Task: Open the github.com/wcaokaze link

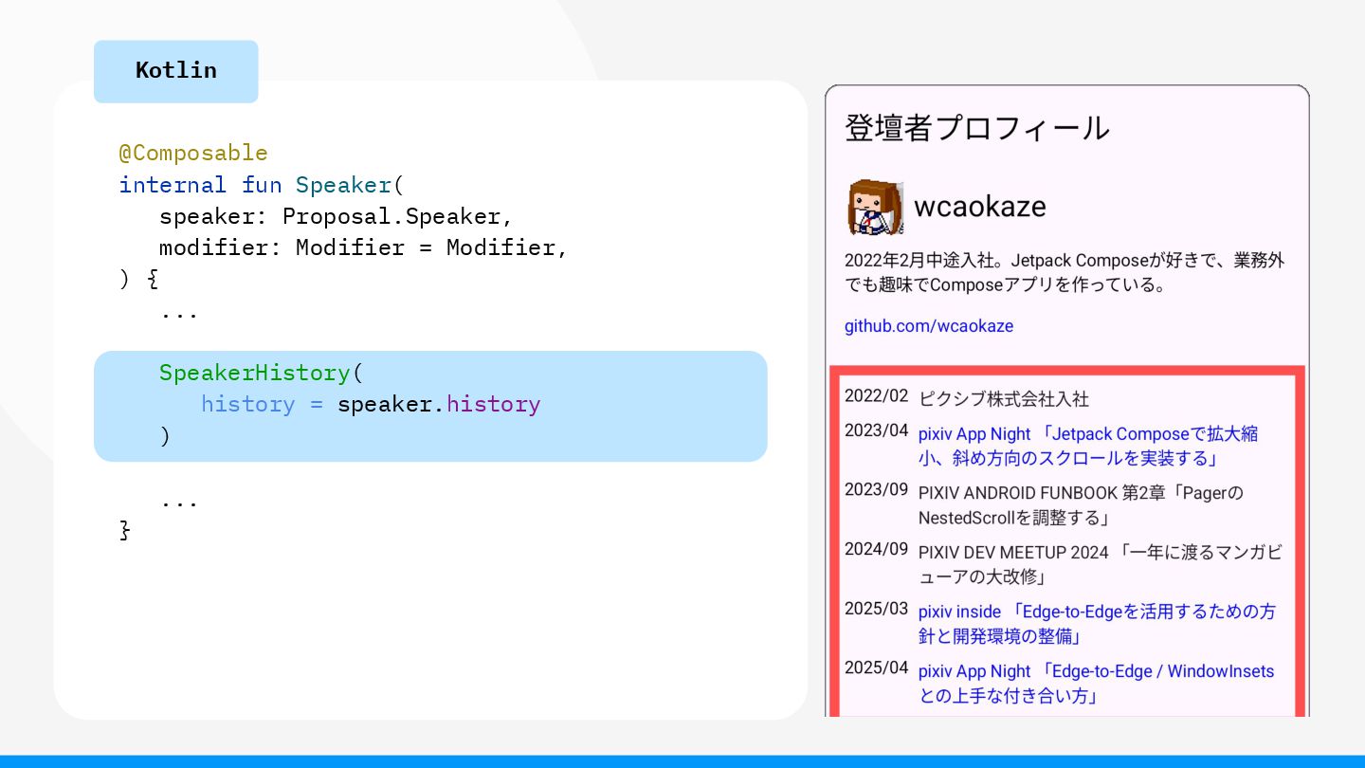Action: 929,326
